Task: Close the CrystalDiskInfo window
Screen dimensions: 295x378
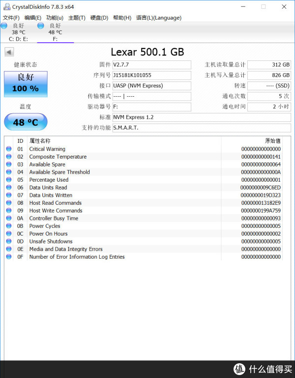Action: point(284,7)
